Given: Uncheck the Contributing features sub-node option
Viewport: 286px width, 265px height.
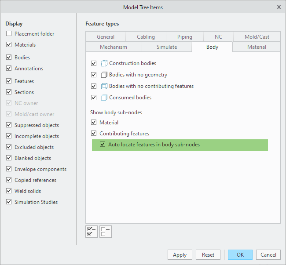Looking at the screenshot, I should point(94,133).
